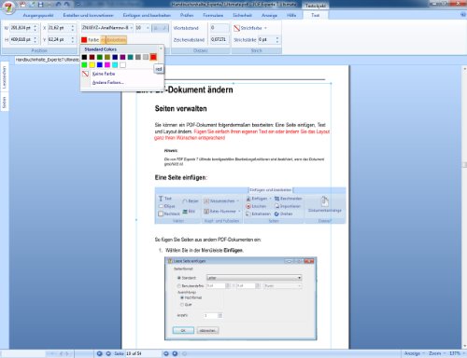Screen dimensions: 467x358
Task: Click the Undo arrow in quick access toolbar
Action: [58, 5]
